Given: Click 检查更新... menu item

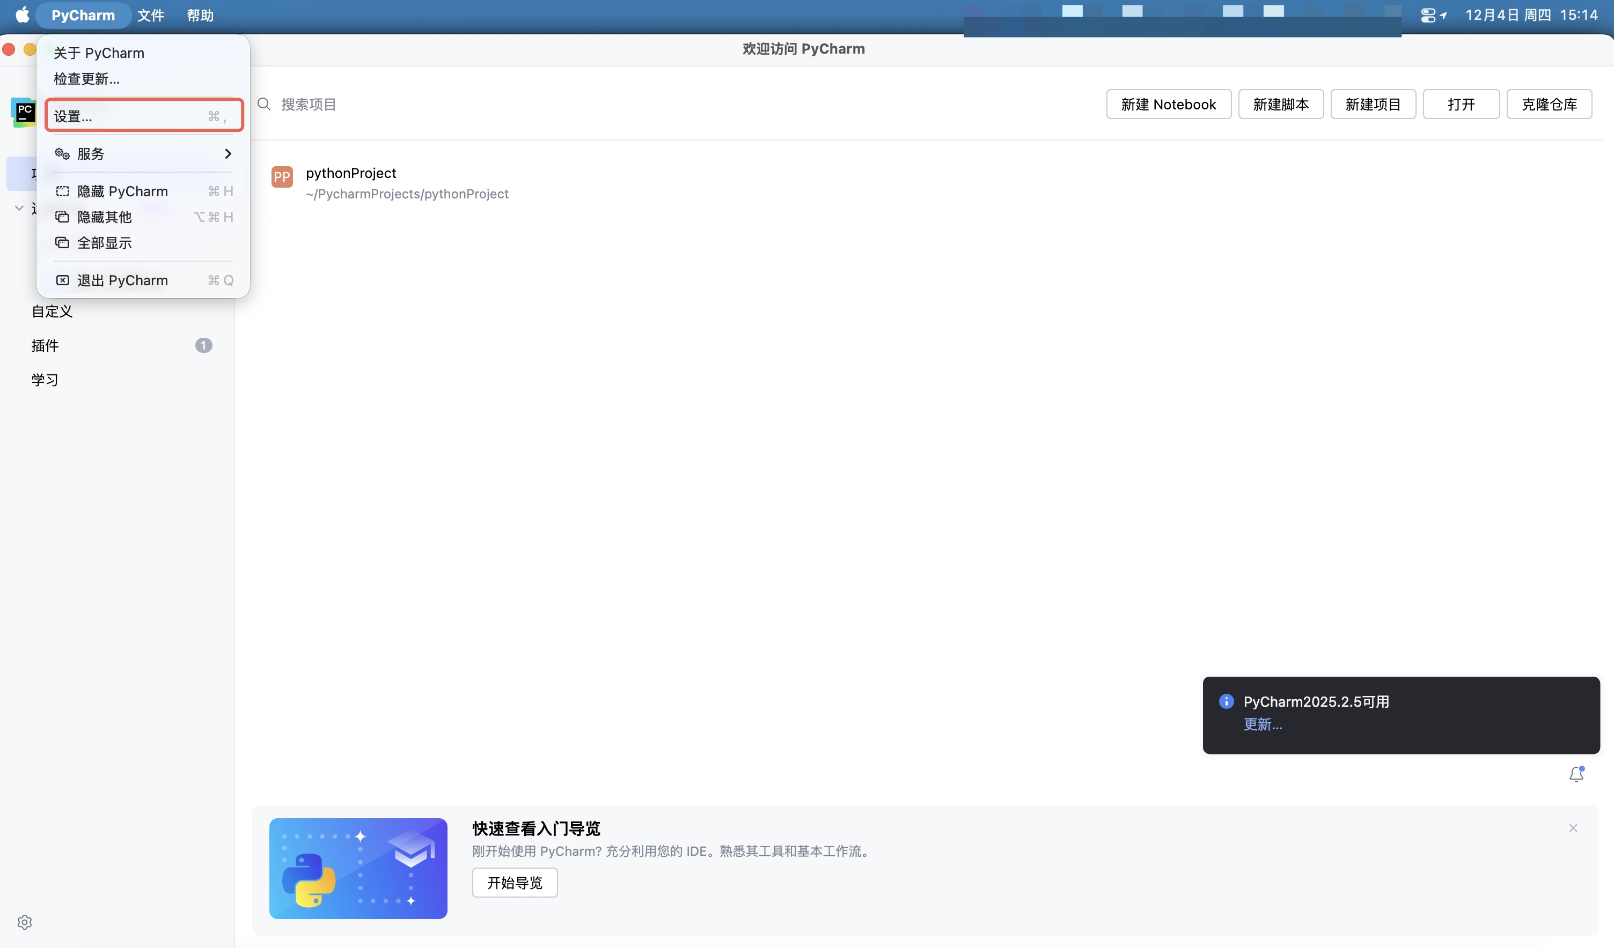Looking at the screenshot, I should click(x=86, y=79).
